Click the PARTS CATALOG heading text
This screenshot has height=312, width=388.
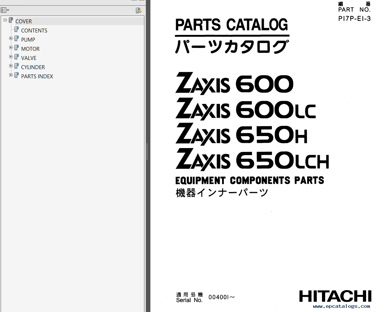232,25
